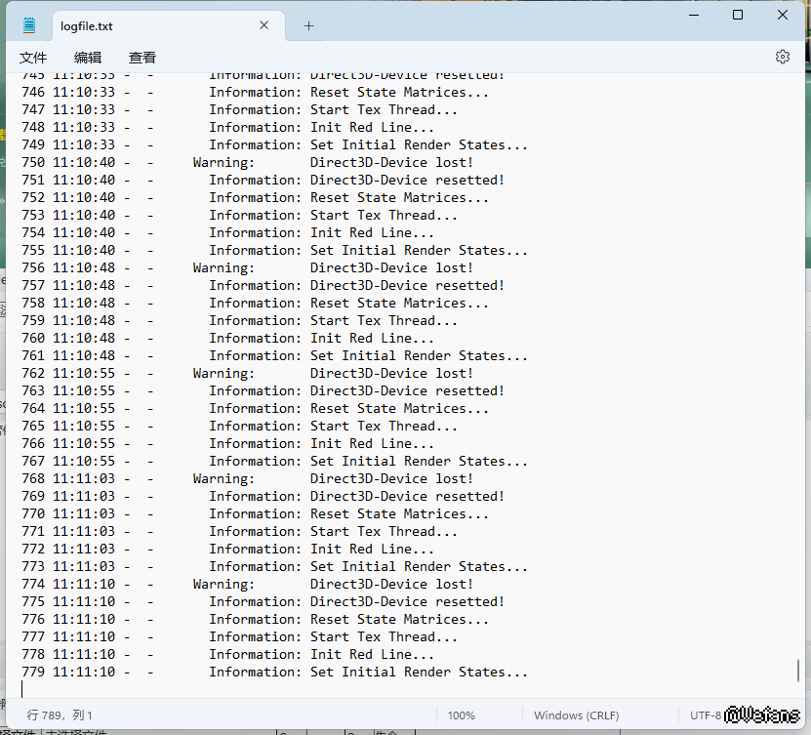Screen dimensions: 811x735
Task: Open Notepad settings via the gear icon
Action: (782, 57)
